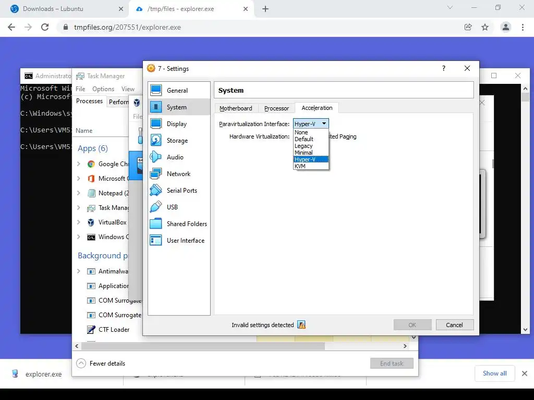Click the invalid settings warning icon
Viewport: 534px width, 400px height.
(301, 325)
